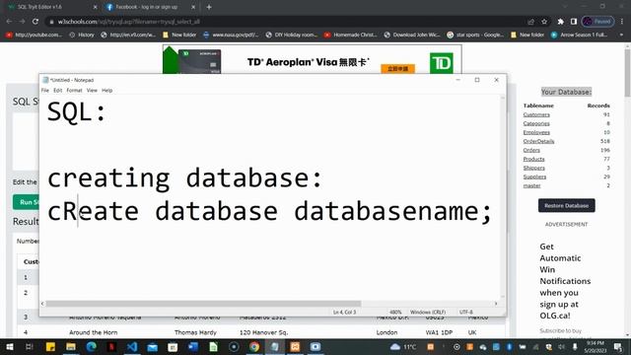Expand the bookmarks bar overflow arrow
This screenshot has height=355, width=631.
tap(621, 35)
